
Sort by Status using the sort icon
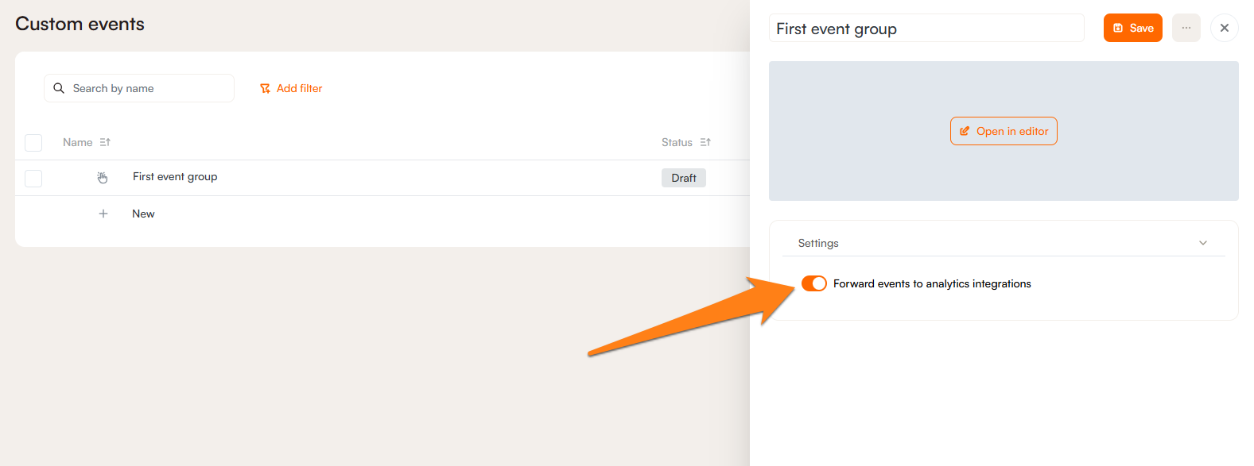click(x=705, y=142)
